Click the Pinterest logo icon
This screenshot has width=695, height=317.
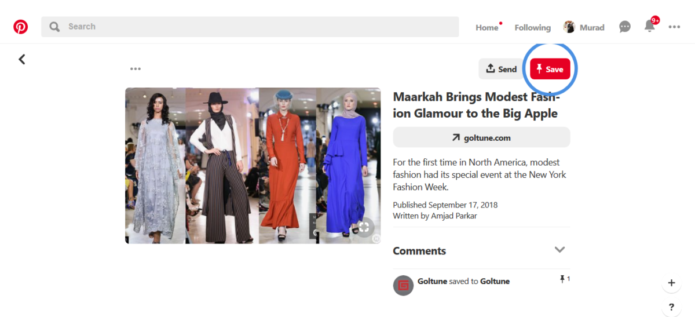pyautogui.click(x=21, y=27)
